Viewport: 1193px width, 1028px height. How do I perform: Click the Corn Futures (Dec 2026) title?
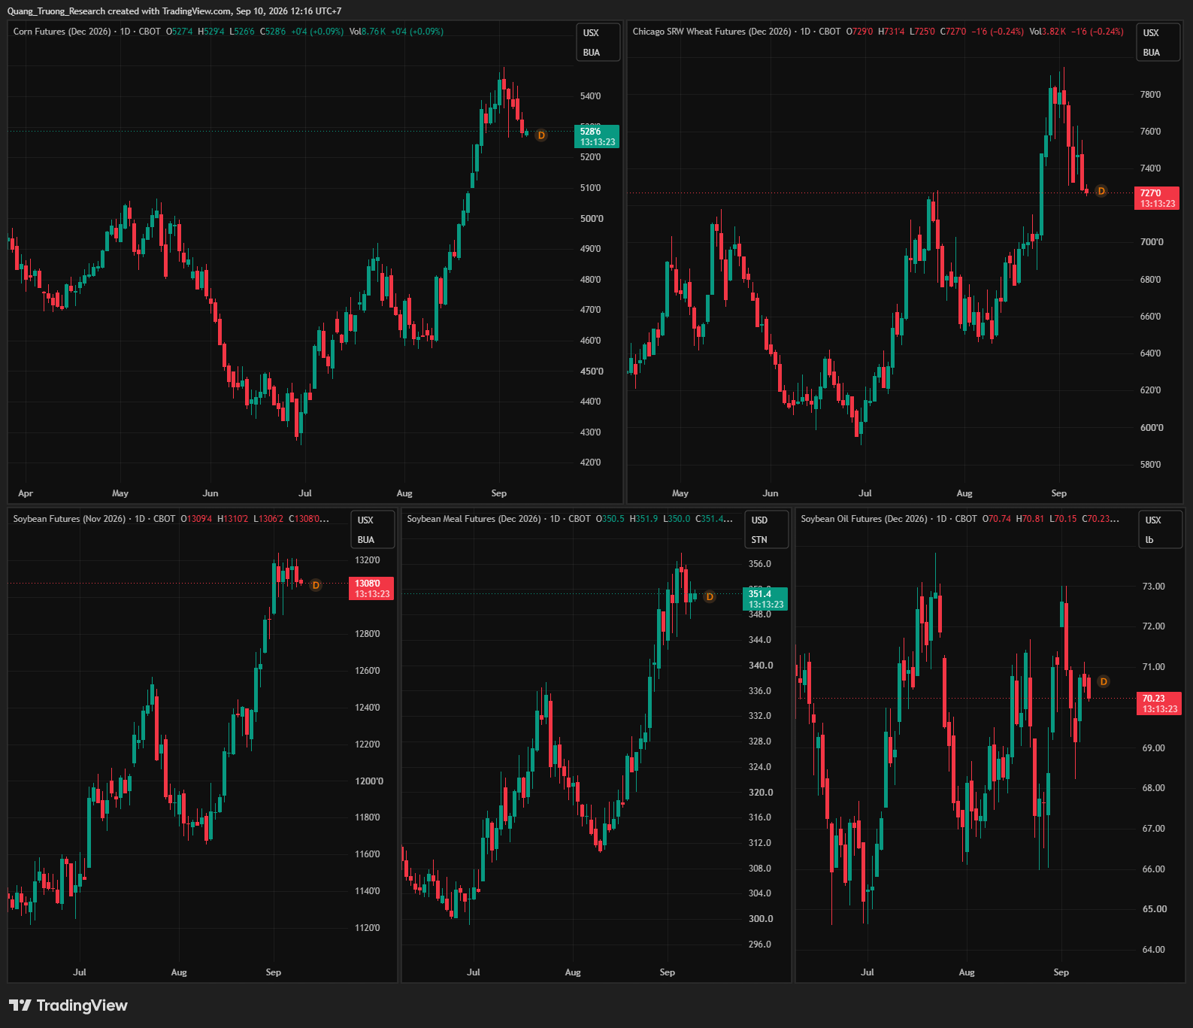(62, 32)
